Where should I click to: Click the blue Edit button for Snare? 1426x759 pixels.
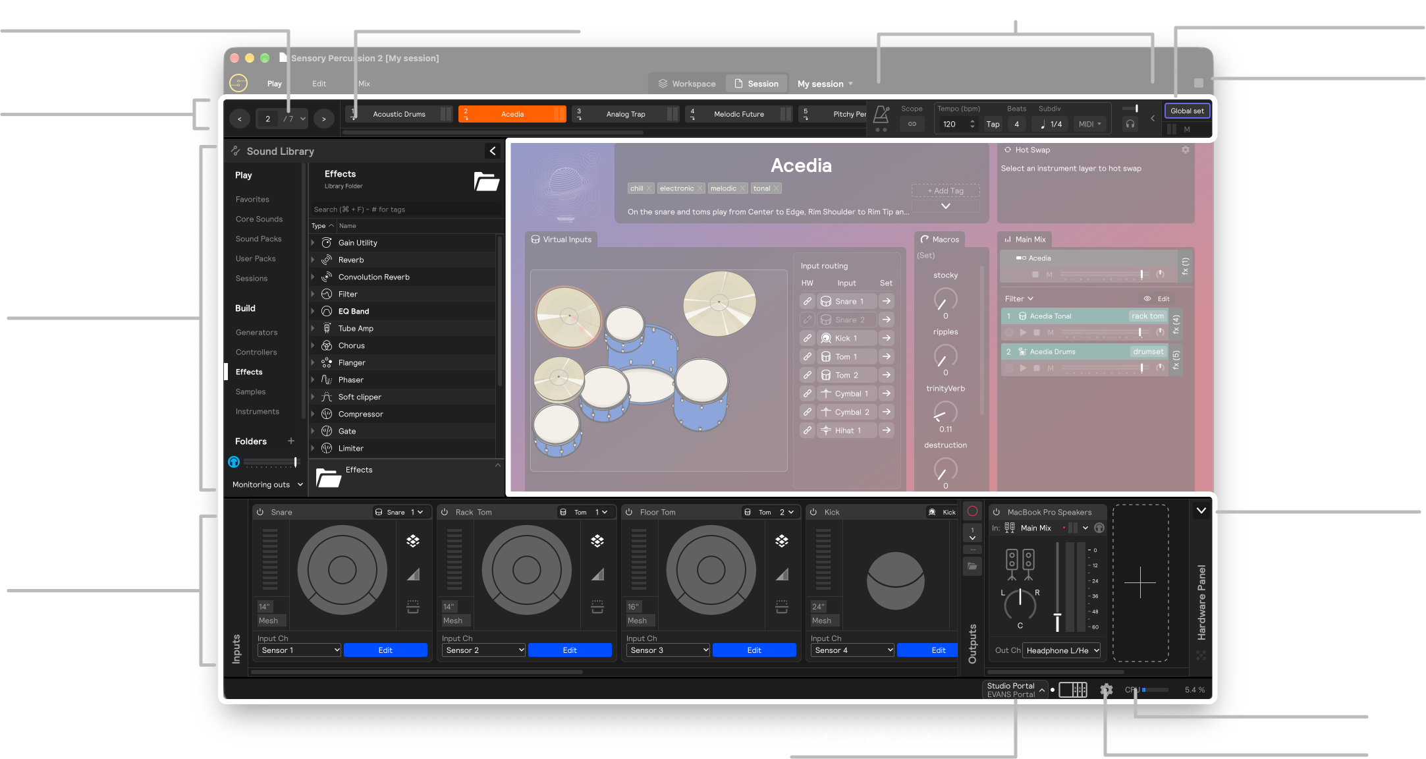click(385, 650)
